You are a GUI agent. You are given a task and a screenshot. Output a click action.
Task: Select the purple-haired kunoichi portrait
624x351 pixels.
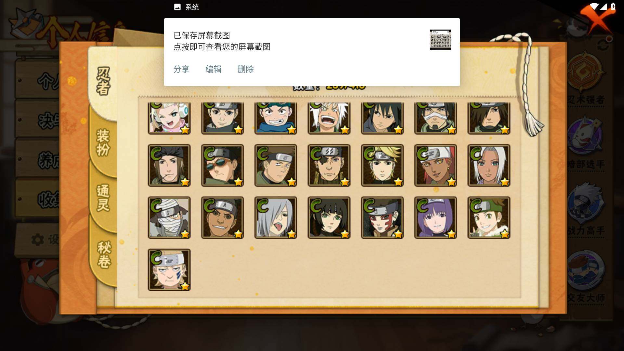coord(435,217)
